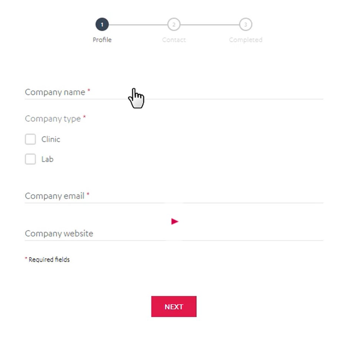Click the progress line between steps 1 and 2

[138, 25]
